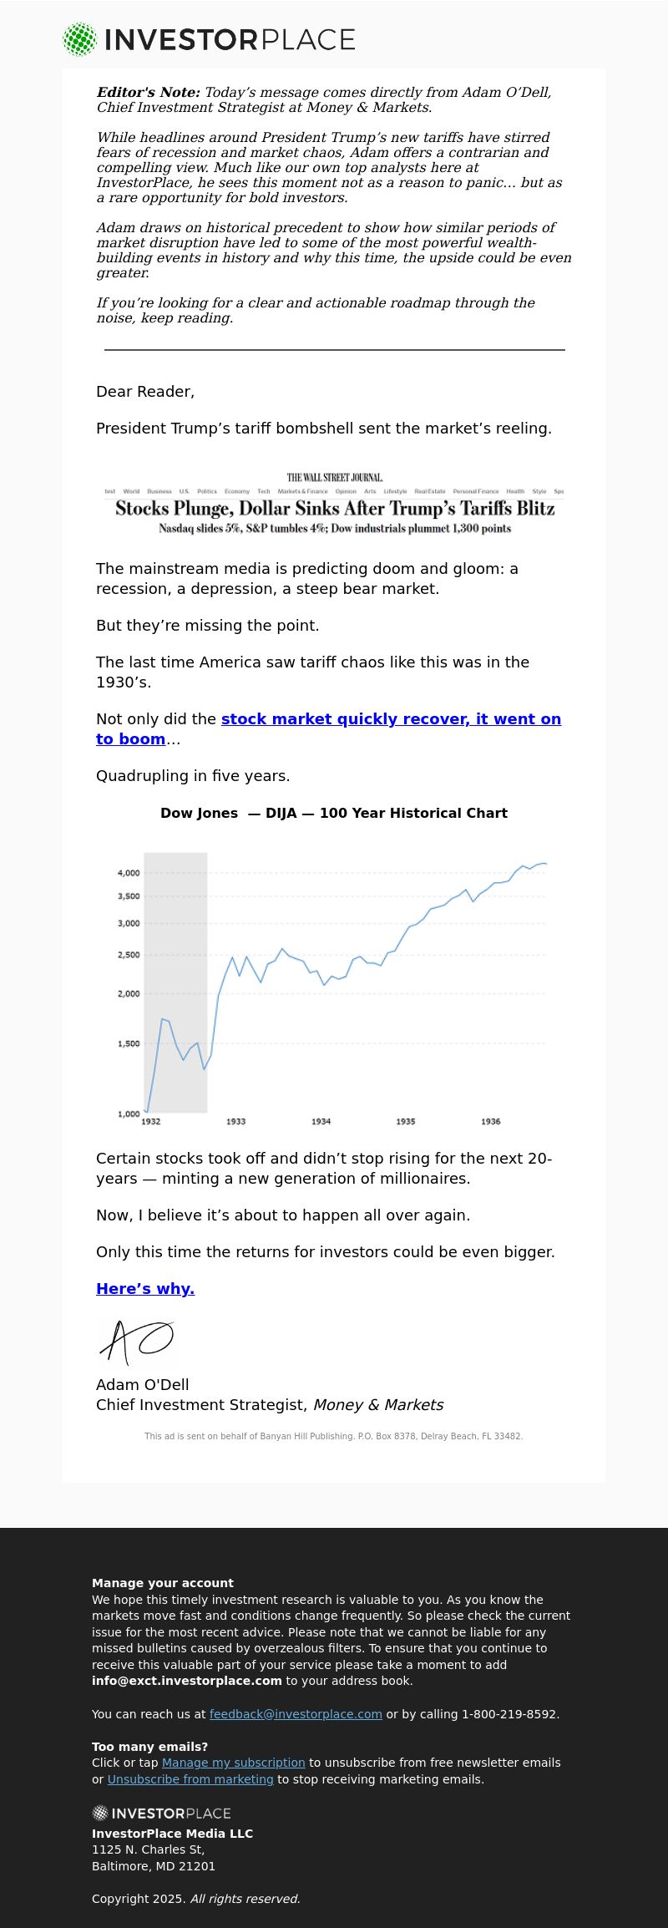This screenshot has width=668, height=1928.
Task: Click the 1-800-219-8592 phone number
Action: pyautogui.click(x=509, y=1714)
